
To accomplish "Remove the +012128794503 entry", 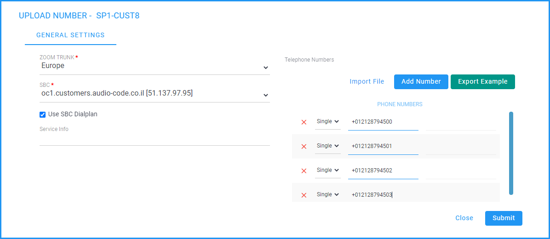I will pyautogui.click(x=304, y=195).
